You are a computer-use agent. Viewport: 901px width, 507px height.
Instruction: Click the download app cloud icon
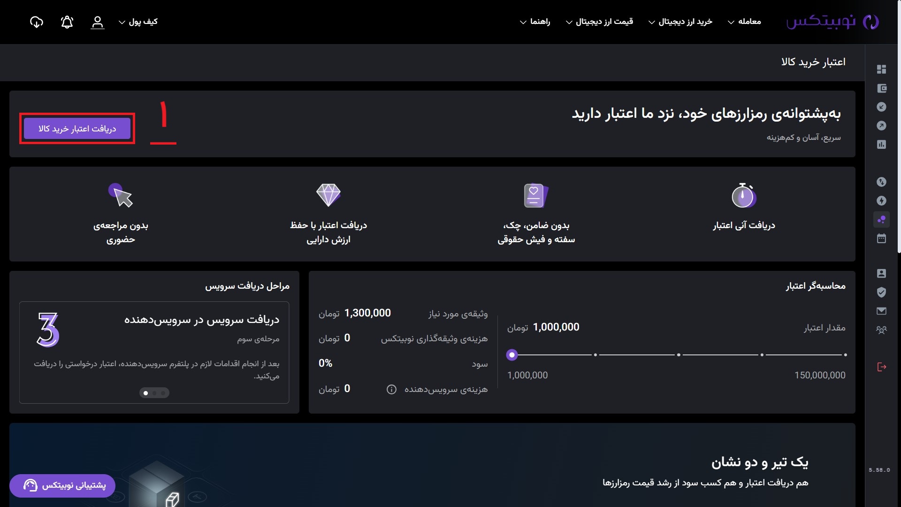pyautogui.click(x=36, y=22)
